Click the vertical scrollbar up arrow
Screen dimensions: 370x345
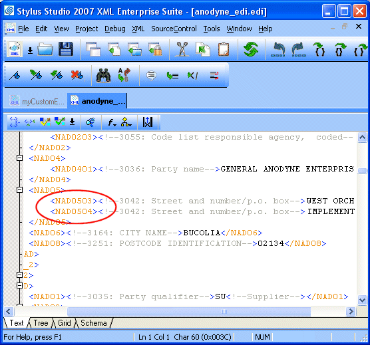point(362,137)
